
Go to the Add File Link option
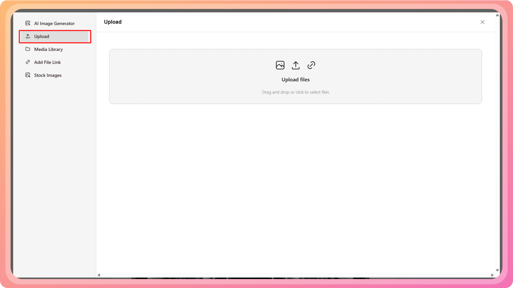[47, 62]
